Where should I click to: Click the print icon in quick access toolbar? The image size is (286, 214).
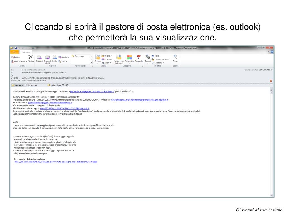[33, 48]
